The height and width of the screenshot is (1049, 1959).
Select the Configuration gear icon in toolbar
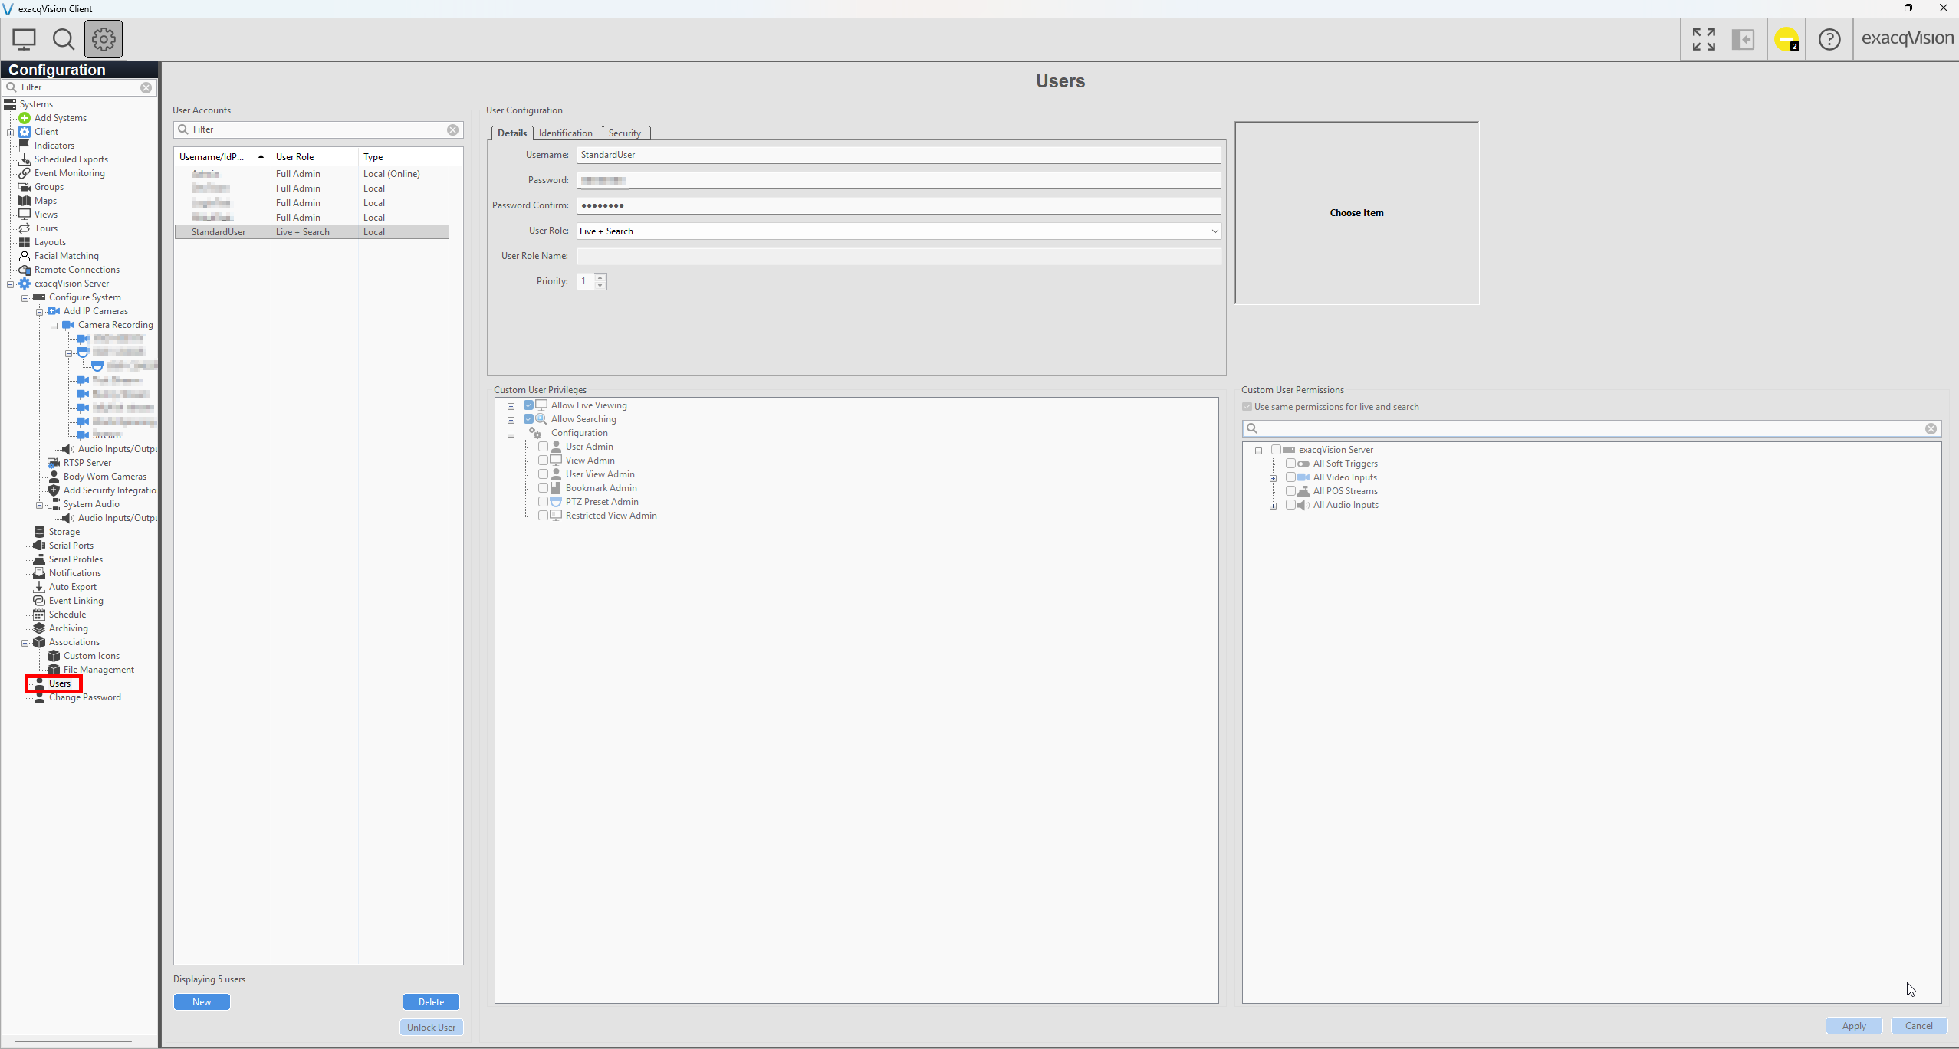click(104, 39)
